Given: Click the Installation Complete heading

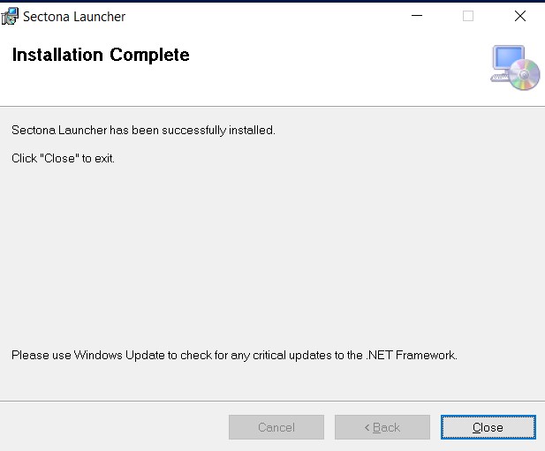Looking at the screenshot, I should point(100,55).
